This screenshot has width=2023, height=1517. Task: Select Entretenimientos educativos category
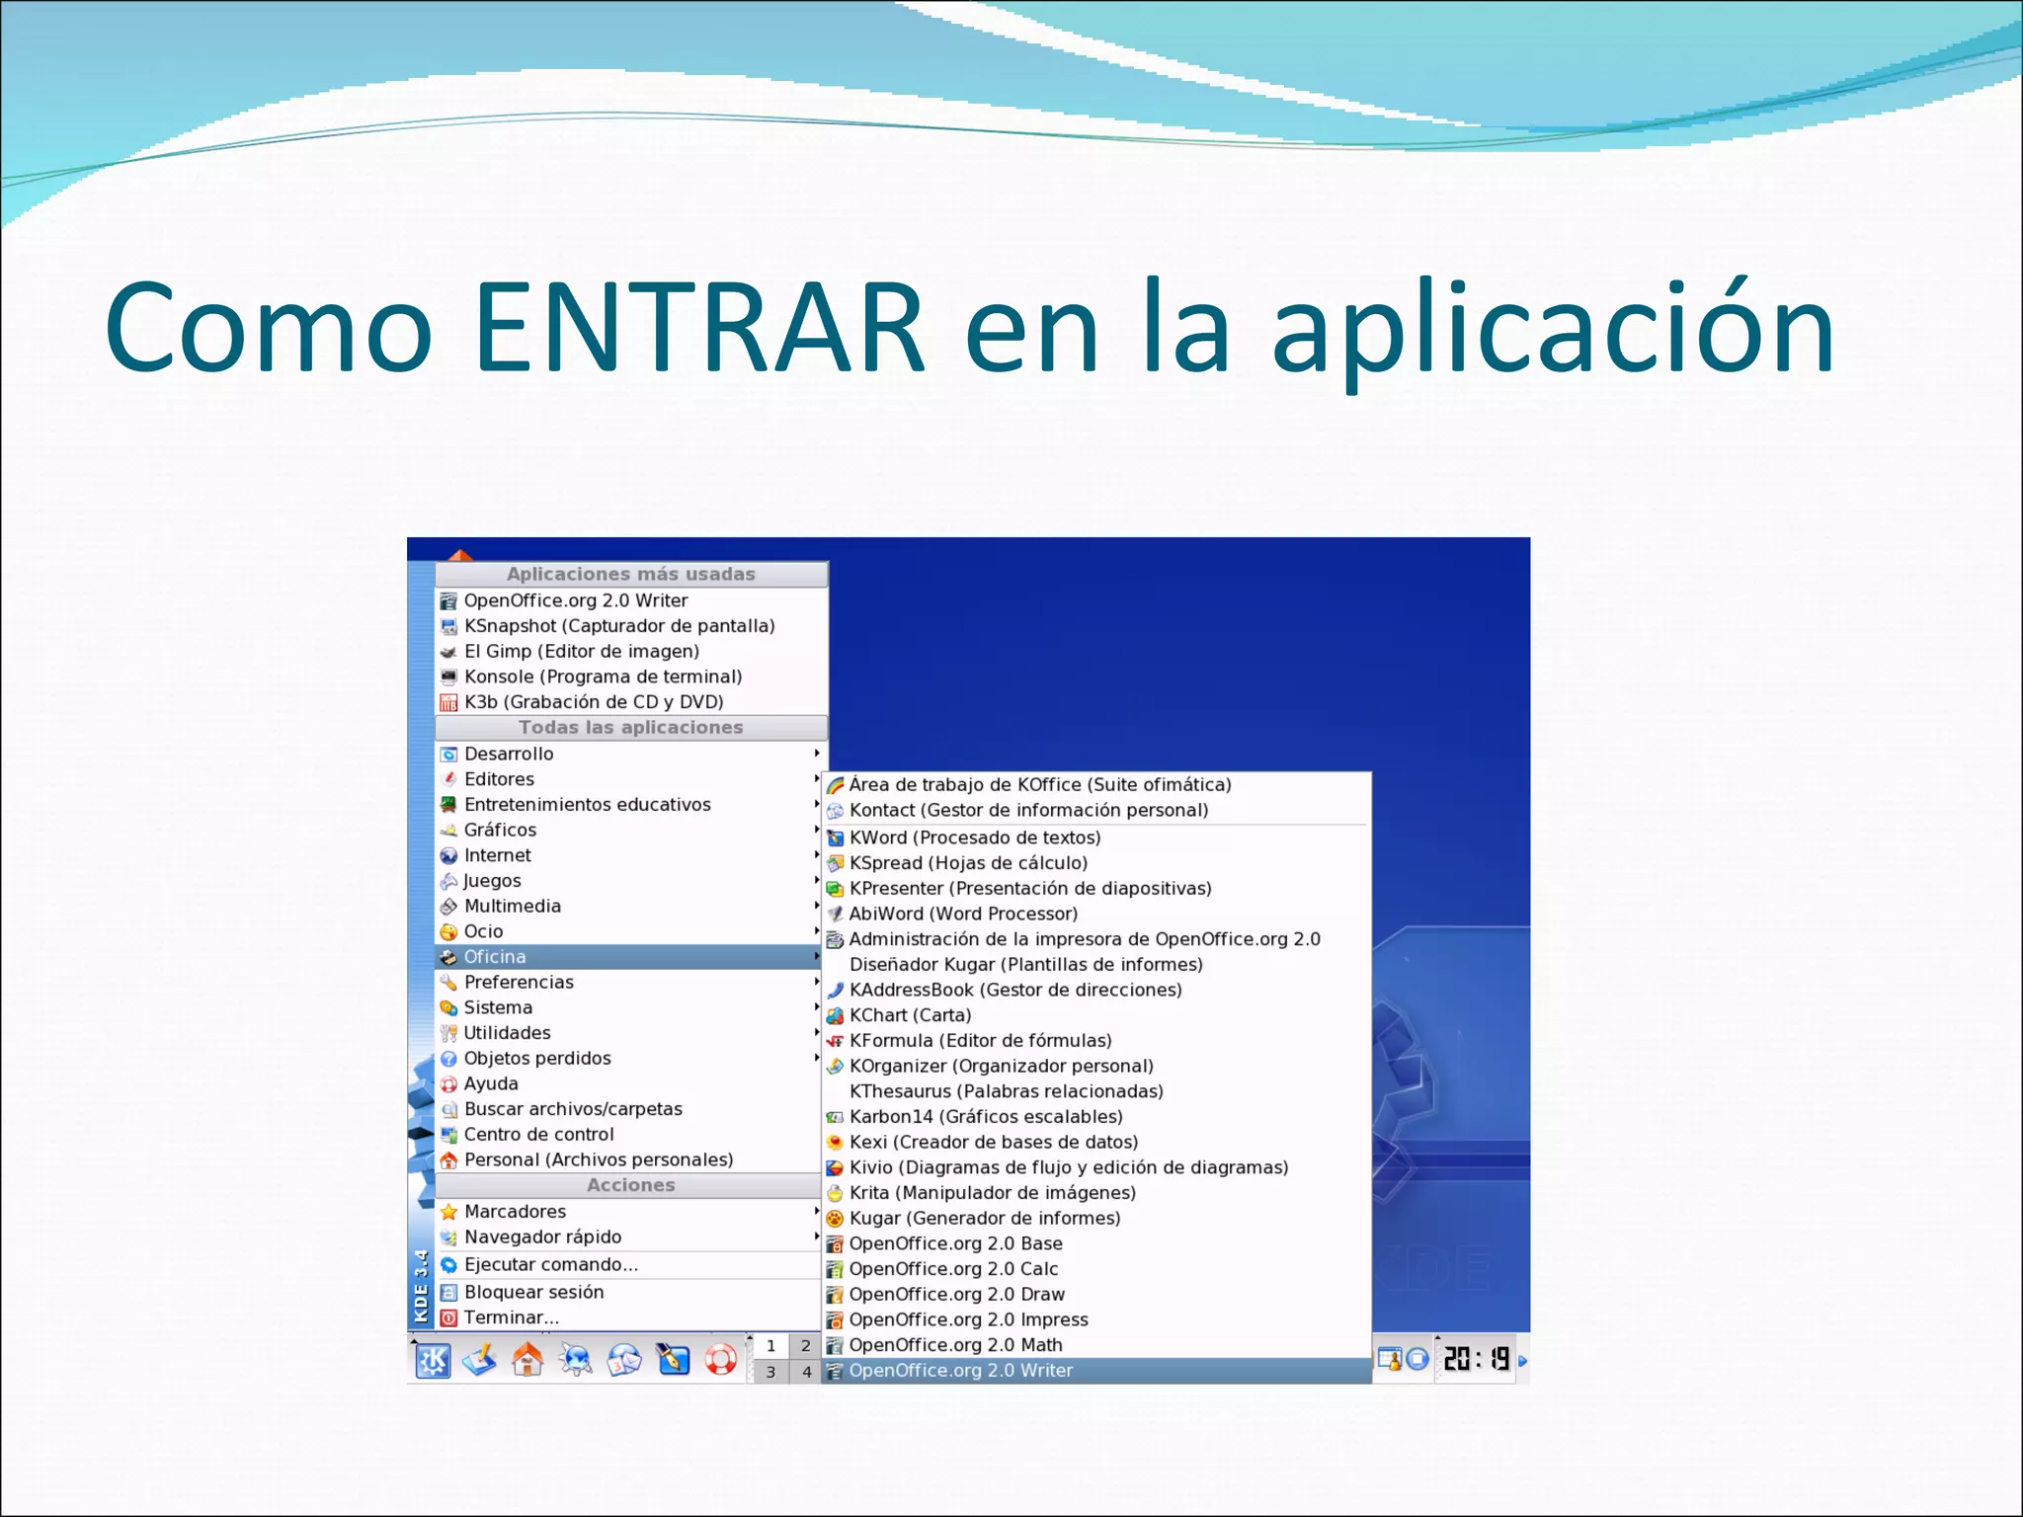pos(628,805)
